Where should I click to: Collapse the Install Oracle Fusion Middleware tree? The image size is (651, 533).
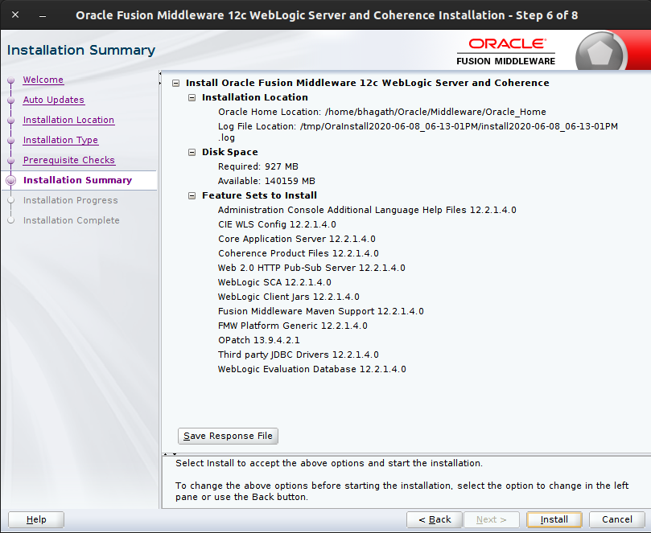coord(175,83)
